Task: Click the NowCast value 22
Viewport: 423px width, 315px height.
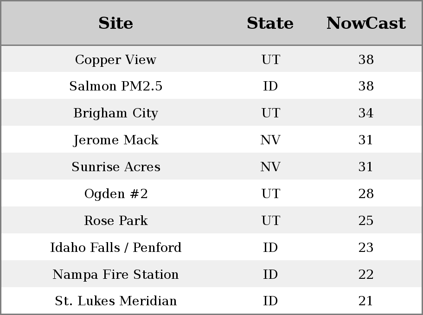Action: pyautogui.click(x=366, y=275)
